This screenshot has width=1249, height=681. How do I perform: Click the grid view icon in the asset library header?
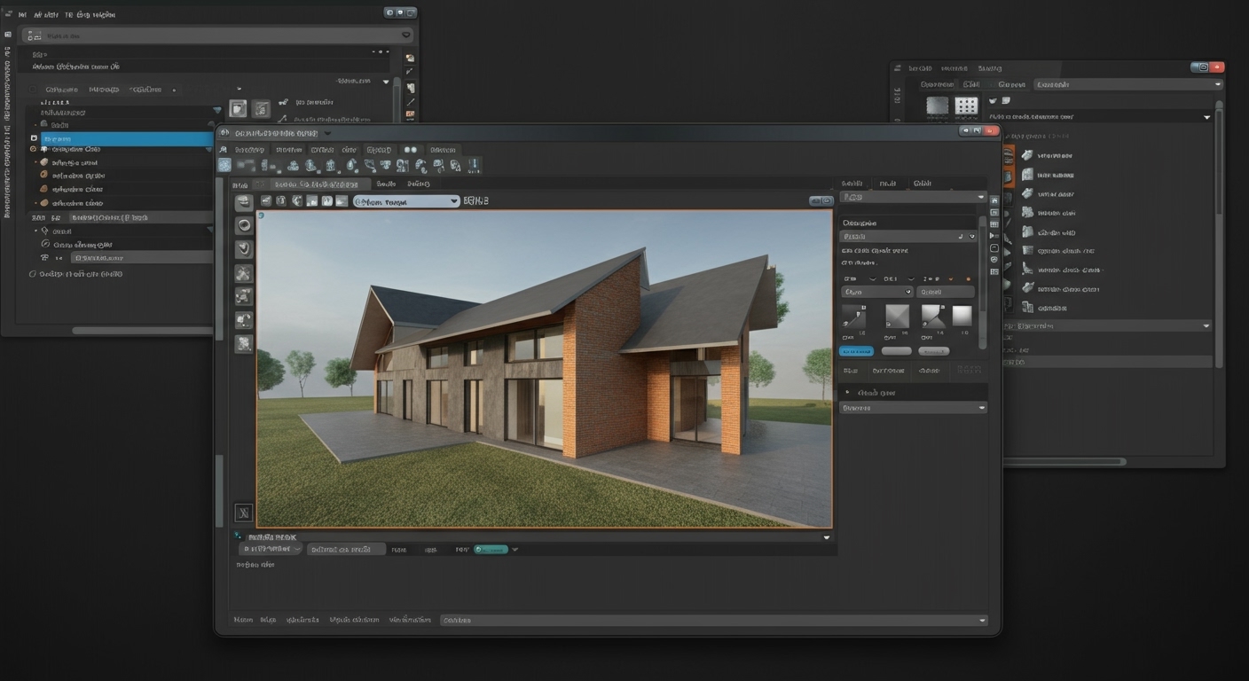point(967,106)
